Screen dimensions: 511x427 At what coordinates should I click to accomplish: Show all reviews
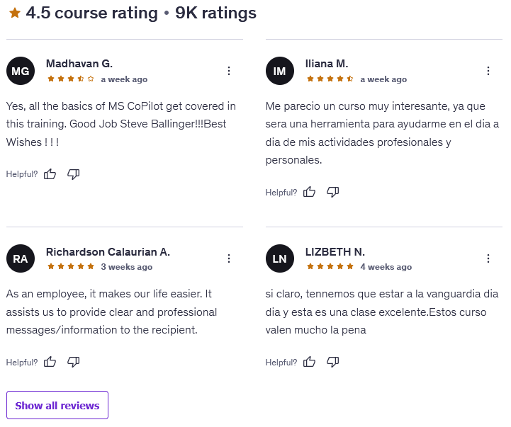click(57, 406)
